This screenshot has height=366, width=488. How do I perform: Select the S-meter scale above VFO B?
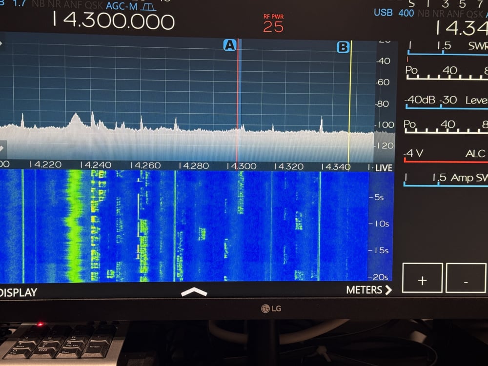point(447,4)
